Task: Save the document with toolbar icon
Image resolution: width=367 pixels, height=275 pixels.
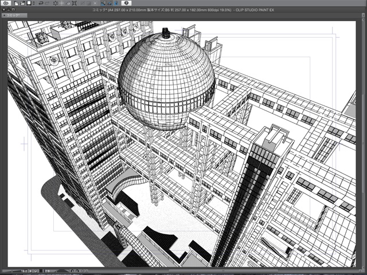Action: point(29,3)
